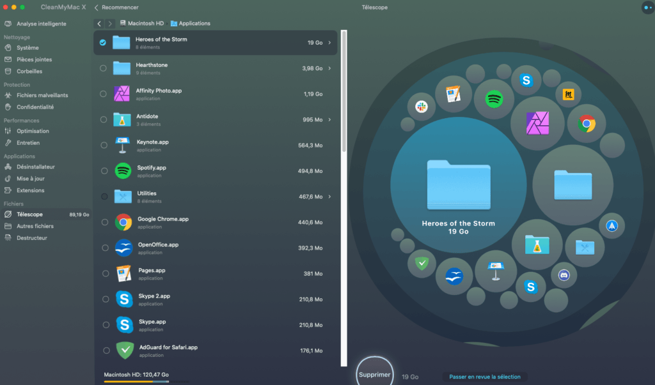655x385 pixels.
Task: Check the Keynote.app checkbox
Action: (x=104, y=145)
